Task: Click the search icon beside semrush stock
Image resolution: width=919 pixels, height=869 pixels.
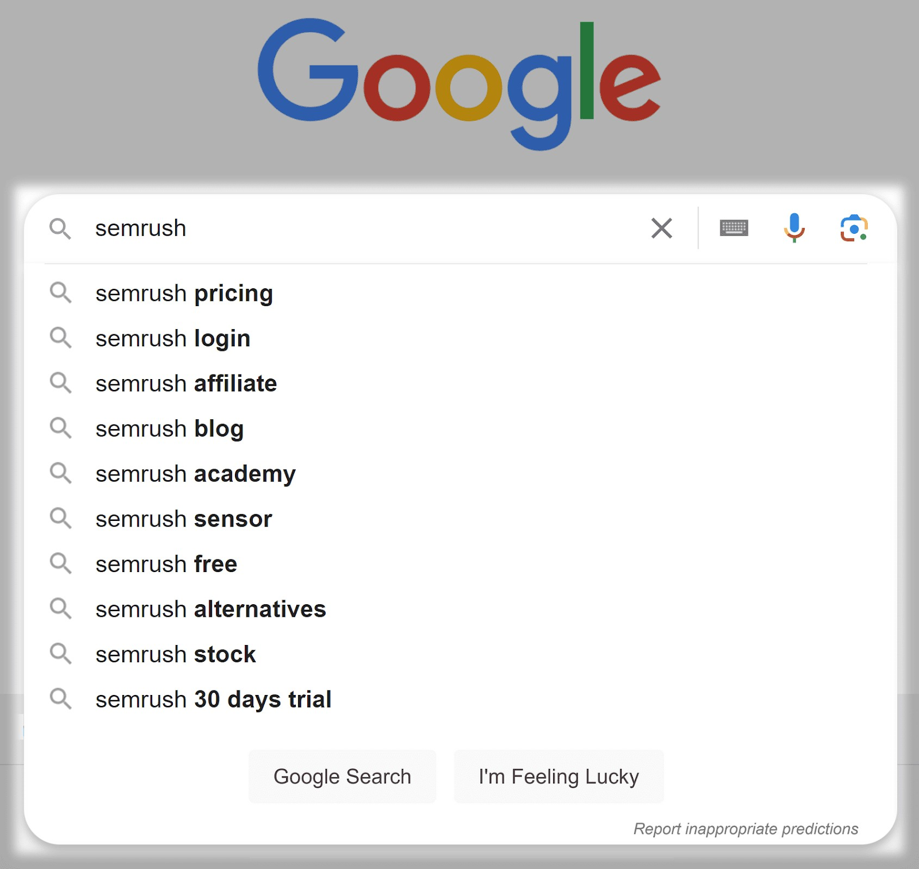Action: click(x=61, y=654)
